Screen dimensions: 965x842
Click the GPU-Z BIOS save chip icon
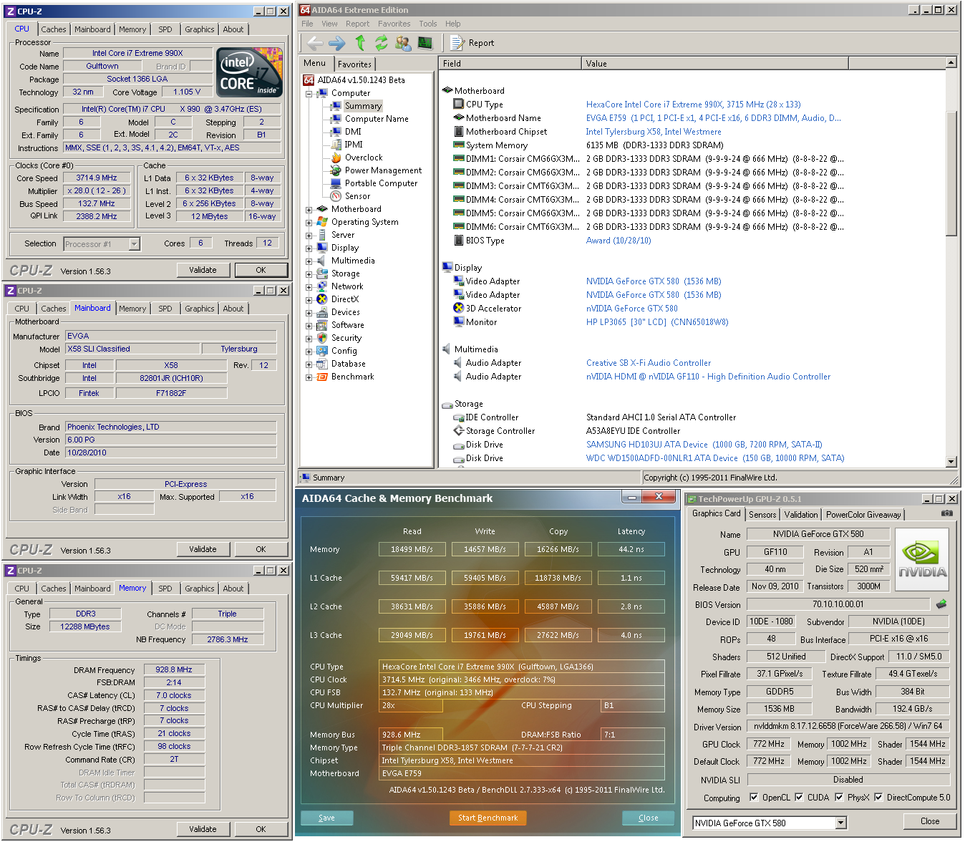coord(941,604)
